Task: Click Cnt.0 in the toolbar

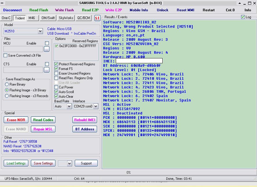Action: point(230,10)
